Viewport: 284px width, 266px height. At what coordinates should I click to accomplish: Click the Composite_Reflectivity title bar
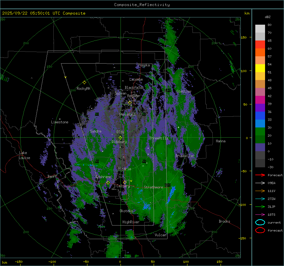(142, 4)
